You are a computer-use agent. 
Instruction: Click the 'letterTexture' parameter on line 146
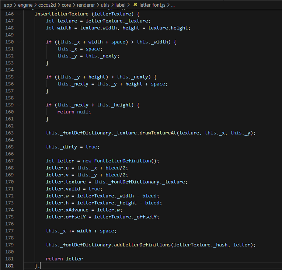[x=112, y=14]
